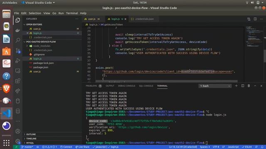Maximize the terminal panel size

(255, 86)
